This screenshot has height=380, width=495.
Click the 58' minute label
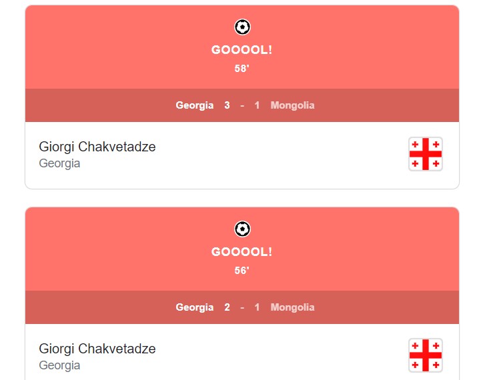241,69
